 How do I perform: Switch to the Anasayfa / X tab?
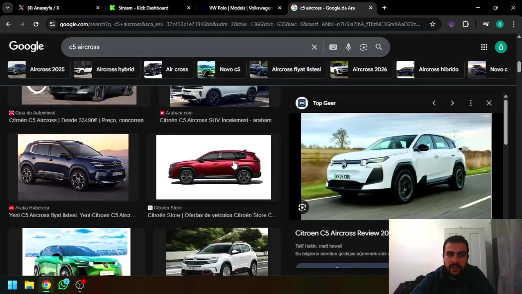click(60, 8)
